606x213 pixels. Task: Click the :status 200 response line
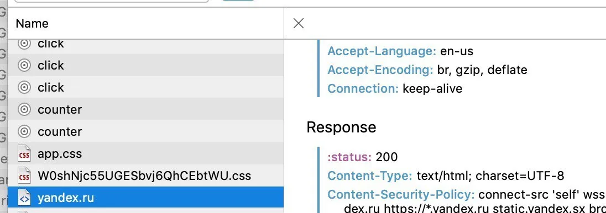[363, 157]
